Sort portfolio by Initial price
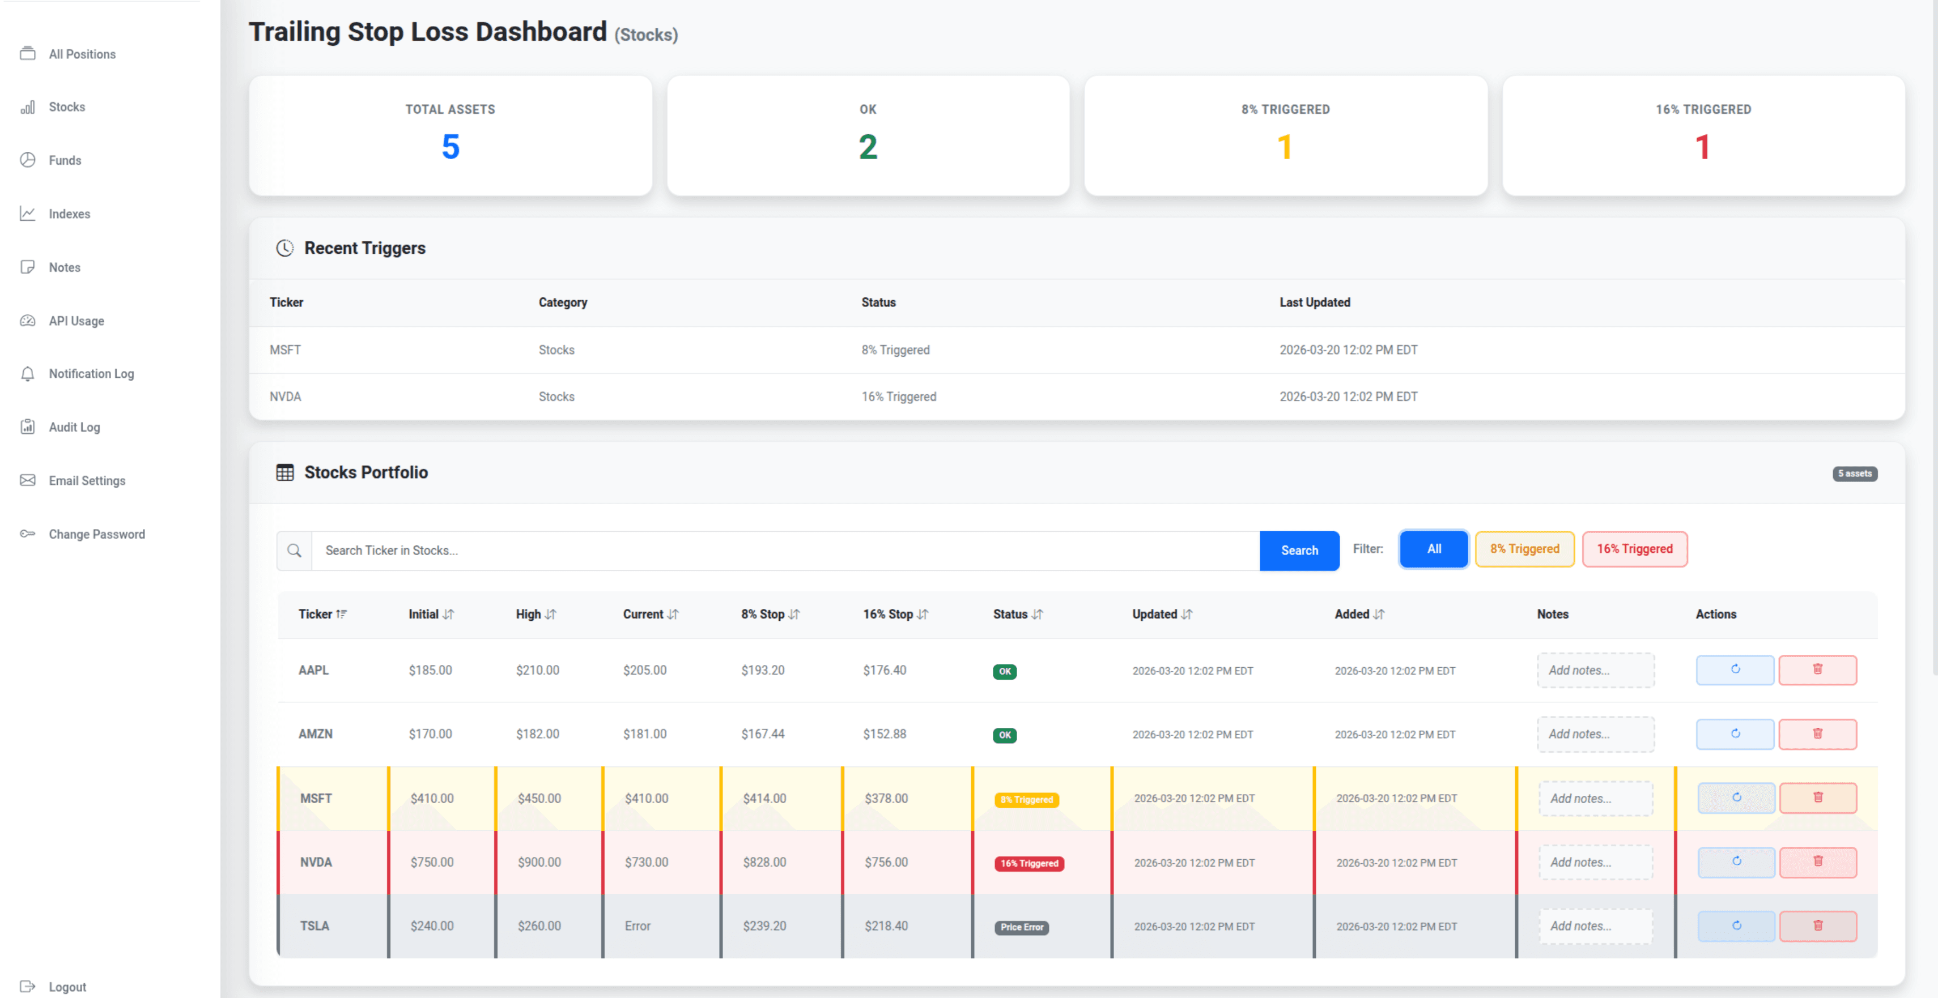Viewport: 1938px width, 998px height. (x=430, y=613)
